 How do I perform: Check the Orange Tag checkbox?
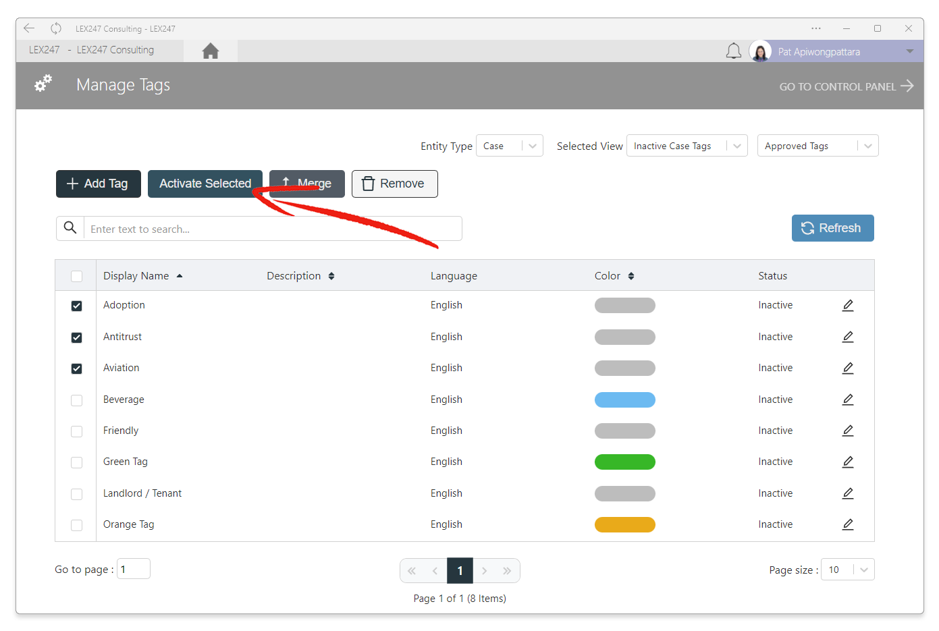click(x=76, y=525)
